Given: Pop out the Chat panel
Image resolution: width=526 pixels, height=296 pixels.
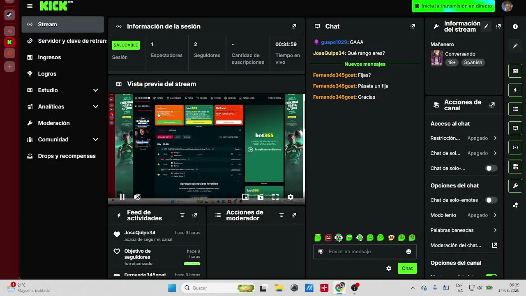Looking at the screenshot, I should point(413,26).
